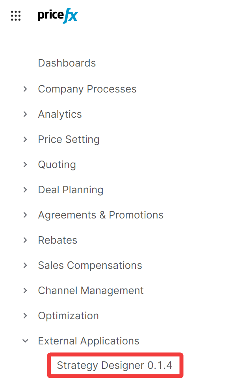Viewport: 251px width, 383px height.
Task: Expand the Rebates chevron arrow
Action: coord(25,240)
